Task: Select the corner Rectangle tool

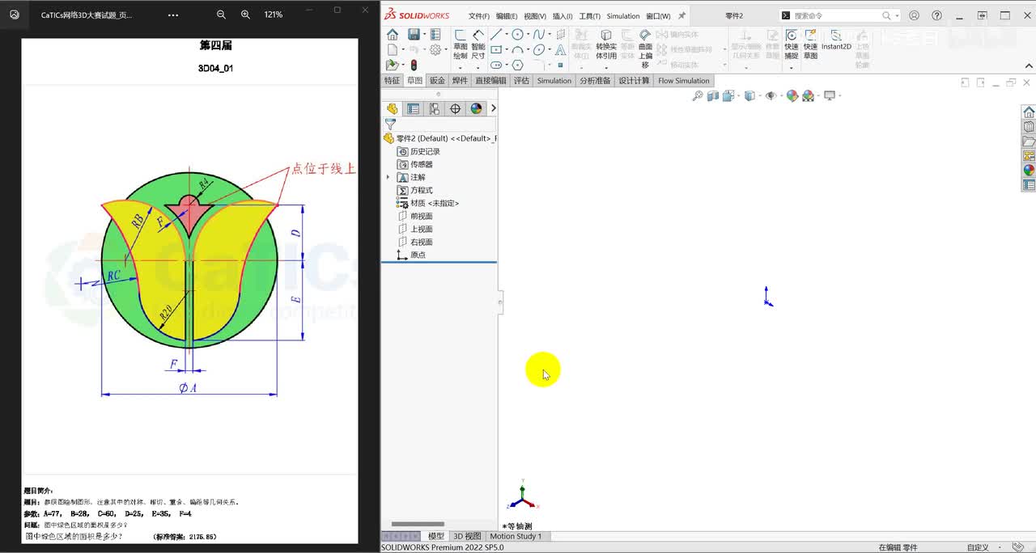Action: coord(495,49)
